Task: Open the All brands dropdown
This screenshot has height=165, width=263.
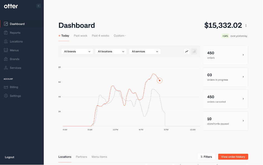Action: pos(77,51)
